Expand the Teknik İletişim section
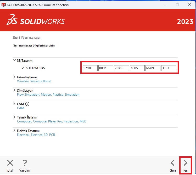The width and height of the screenshot is (196, 175). 14,117
